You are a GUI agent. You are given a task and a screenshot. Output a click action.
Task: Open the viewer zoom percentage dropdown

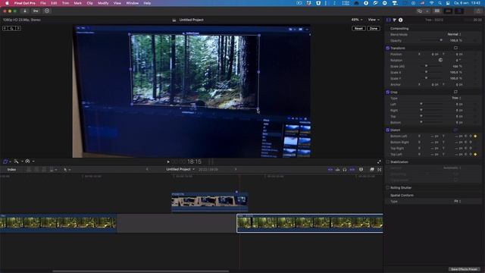pos(357,20)
